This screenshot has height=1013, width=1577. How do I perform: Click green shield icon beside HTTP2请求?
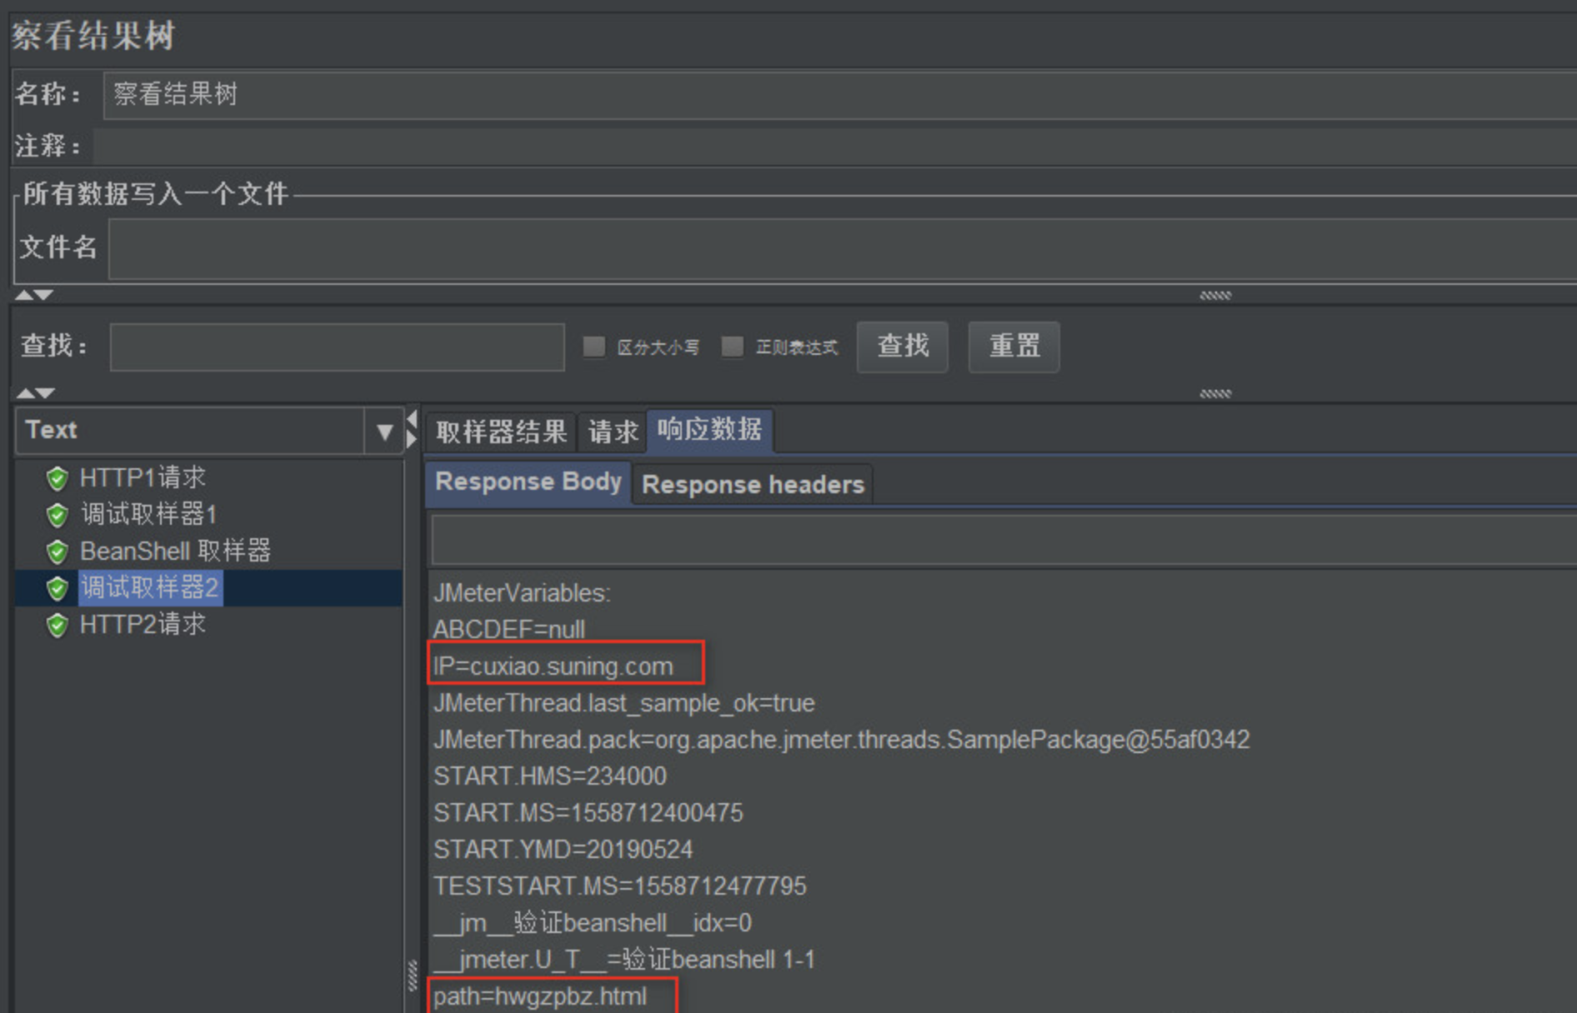tap(57, 625)
